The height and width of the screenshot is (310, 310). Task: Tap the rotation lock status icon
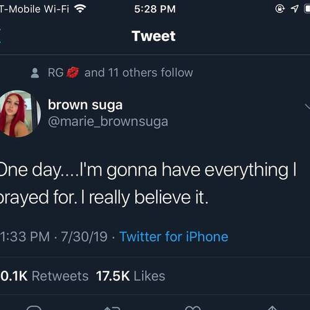[280, 9]
